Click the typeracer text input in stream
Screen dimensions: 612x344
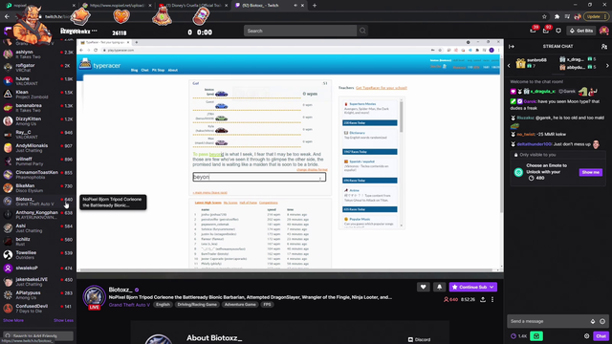(259, 177)
